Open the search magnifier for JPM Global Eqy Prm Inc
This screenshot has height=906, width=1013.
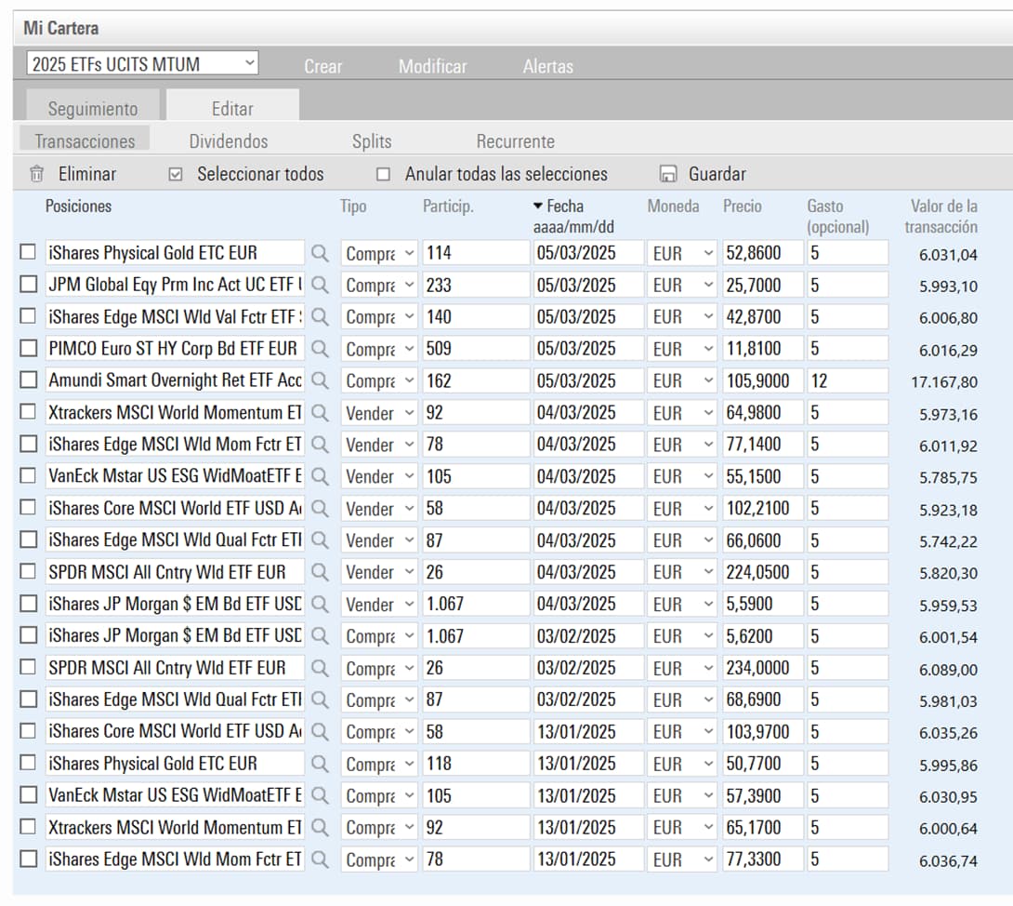pos(320,286)
